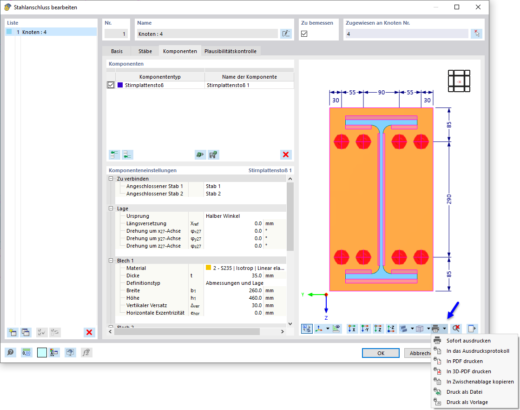This screenshot has width=520, height=410.
Task: Collapse the Zu verbinden section
Action: (x=111, y=179)
